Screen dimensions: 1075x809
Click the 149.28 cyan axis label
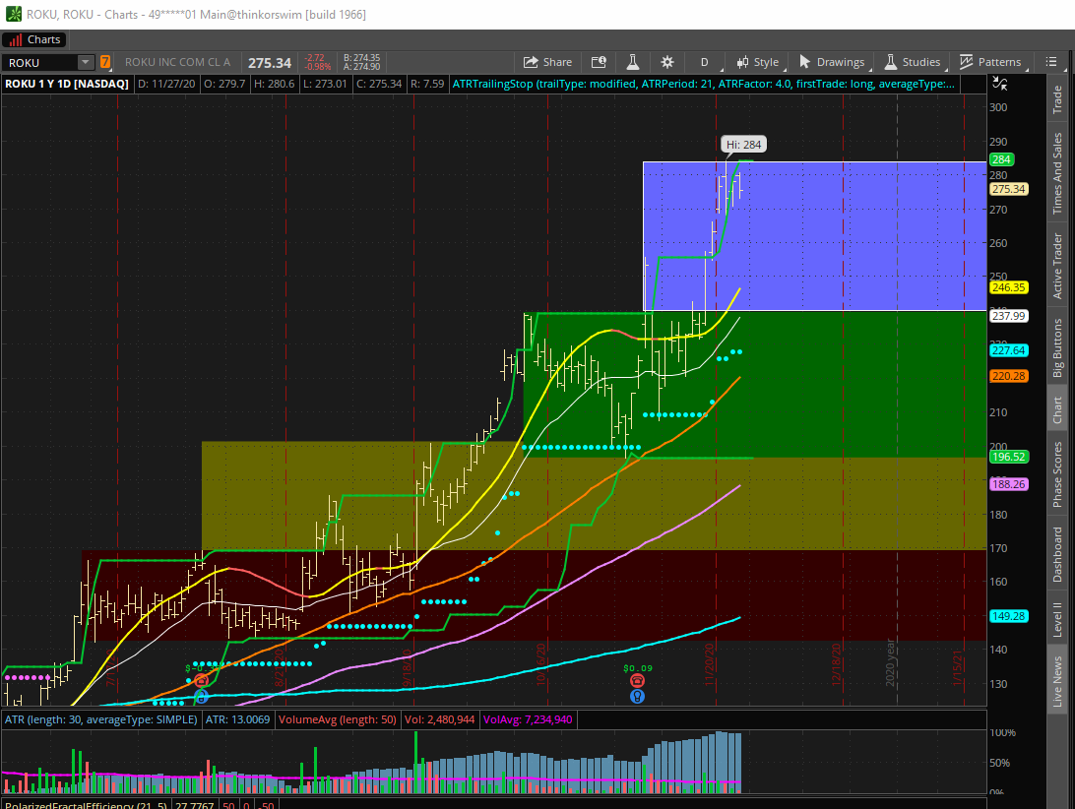(x=1008, y=616)
